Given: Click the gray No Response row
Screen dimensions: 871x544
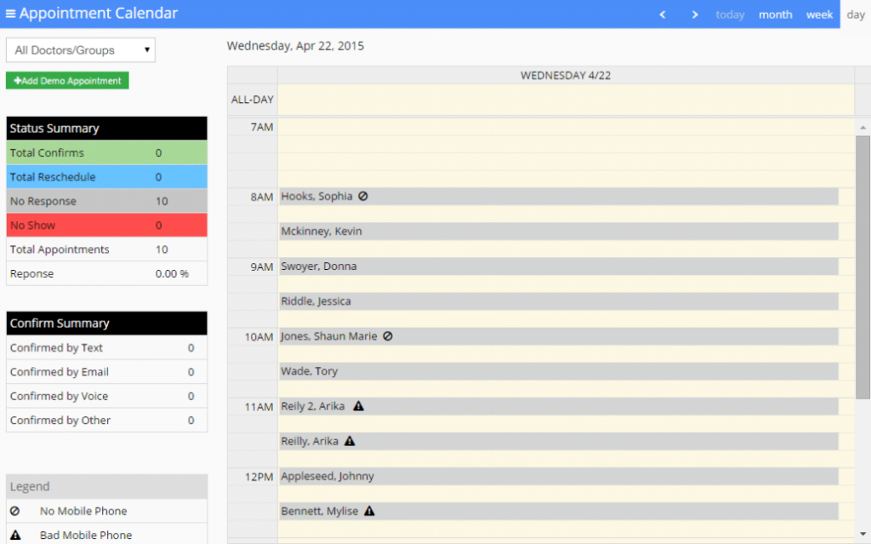Looking at the screenshot, I should point(106,201).
